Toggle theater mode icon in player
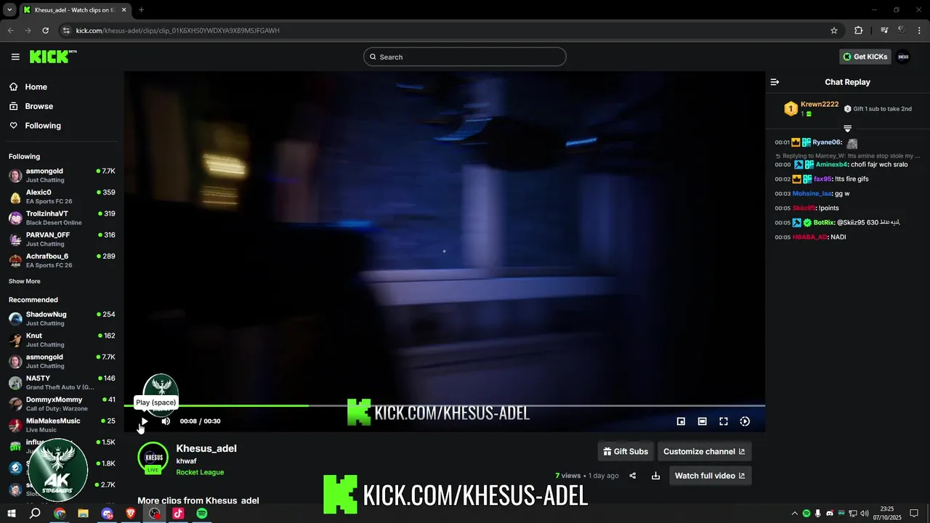Screen dimensions: 930x523 point(702,421)
